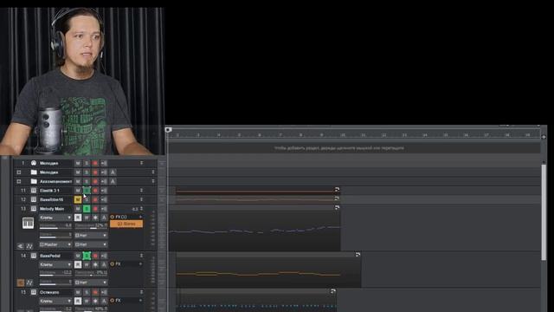This screenshot has height=312, width=554.
Task: Click the track height arrows on BassPedal
Action: tap(141, 256)
